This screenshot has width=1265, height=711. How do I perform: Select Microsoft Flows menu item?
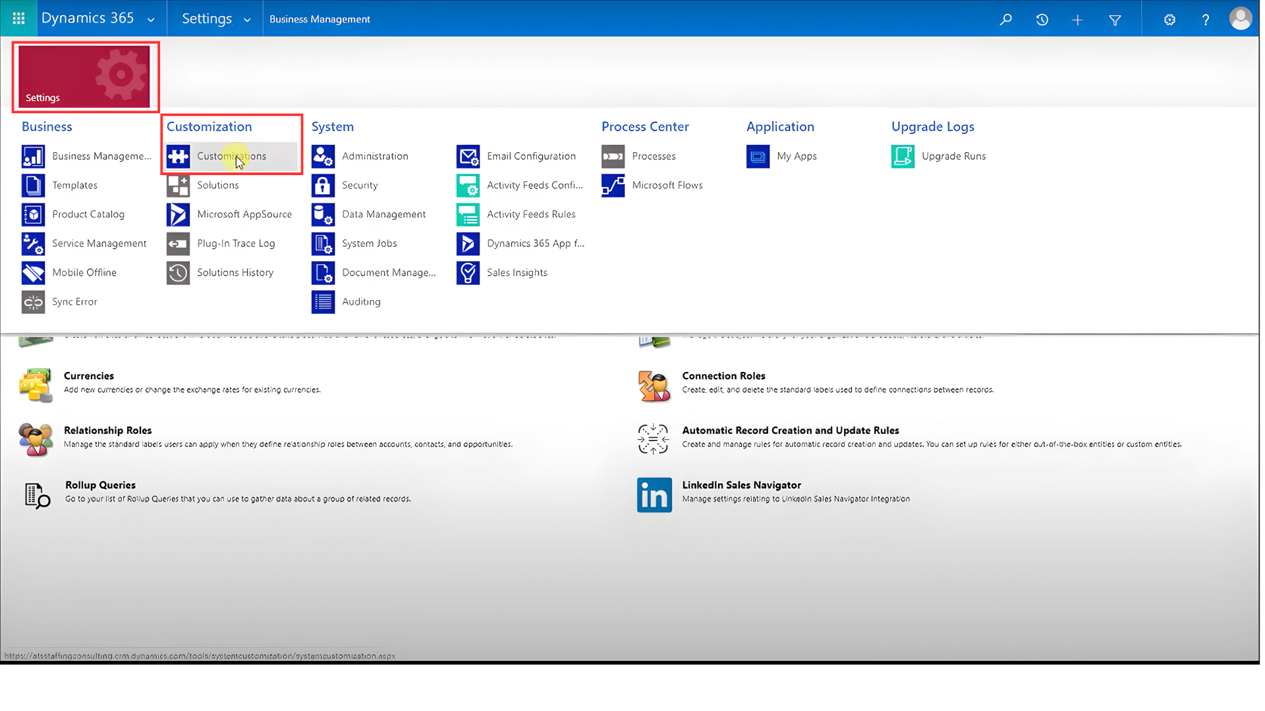pos(667,185)
